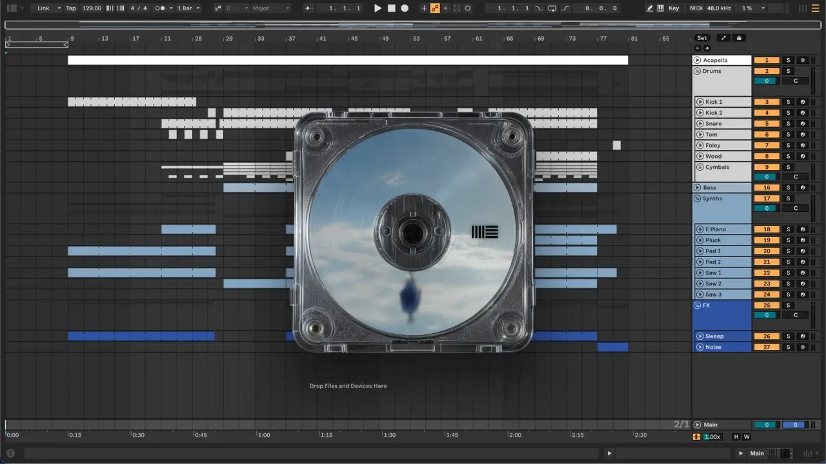This screenshot has height=464, width=826.
Task: Click the Link button
Action: 48,8
